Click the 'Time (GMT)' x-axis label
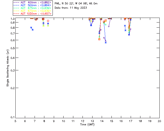Image resolution: width=164 pixels, height=131 pixels. coord(87,125)
